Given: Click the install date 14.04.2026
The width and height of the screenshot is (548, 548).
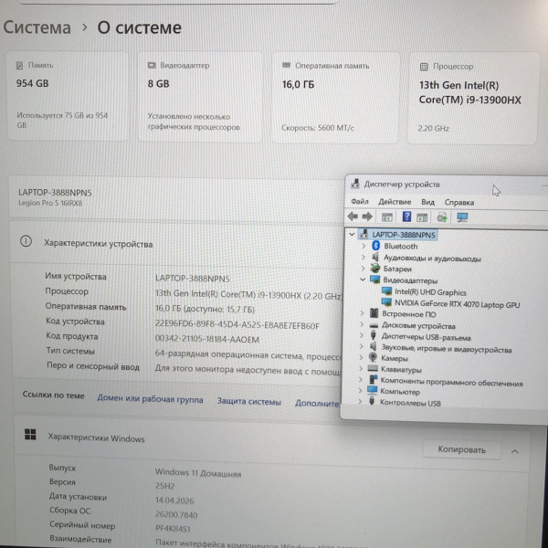Looking at the screenshot, I should 174,501.
